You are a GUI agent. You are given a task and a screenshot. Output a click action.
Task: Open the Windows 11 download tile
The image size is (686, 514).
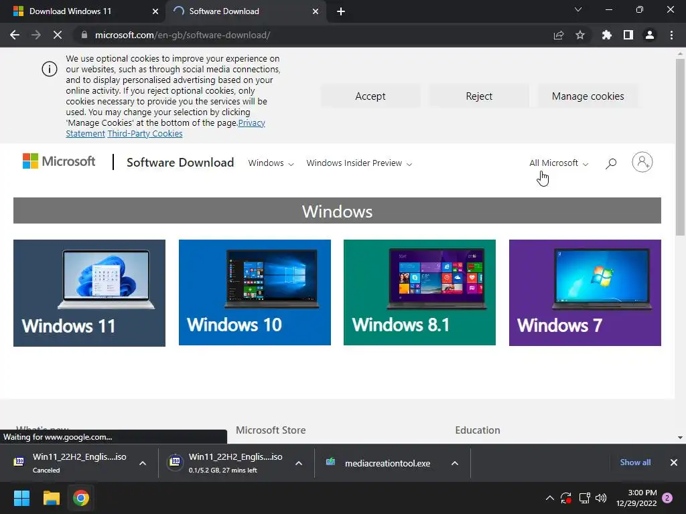pos(89,293)
